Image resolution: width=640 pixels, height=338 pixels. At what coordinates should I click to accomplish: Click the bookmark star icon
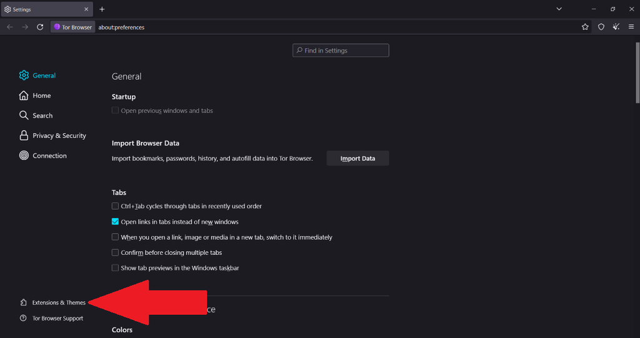point(585,27)
